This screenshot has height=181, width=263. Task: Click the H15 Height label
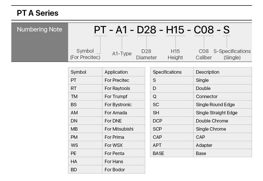click(x=175, y=54)
